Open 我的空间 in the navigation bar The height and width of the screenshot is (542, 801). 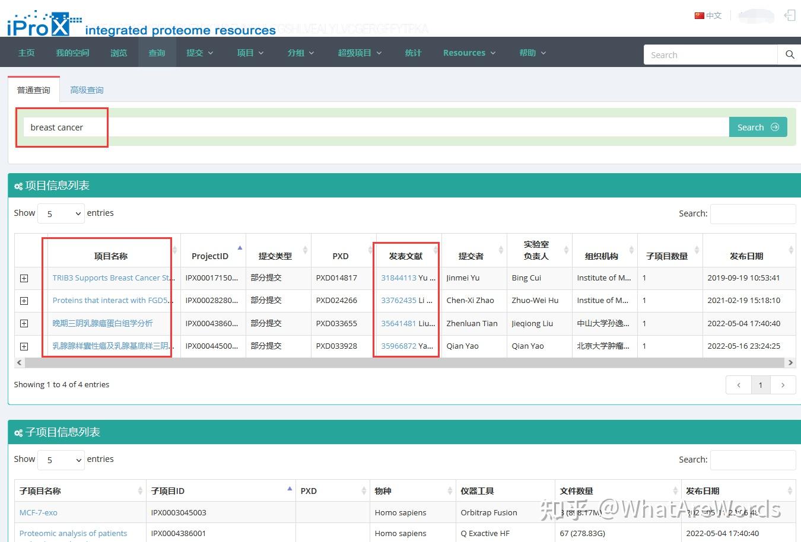[72, 53]
